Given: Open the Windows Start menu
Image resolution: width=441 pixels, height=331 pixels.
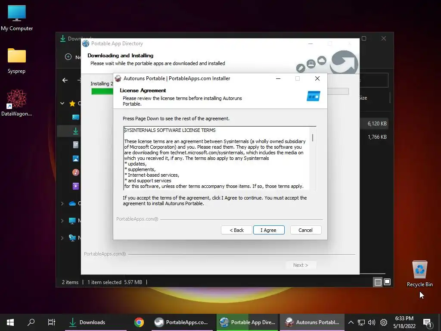Looking at the screenshot, I should click(x=10, y=322).
